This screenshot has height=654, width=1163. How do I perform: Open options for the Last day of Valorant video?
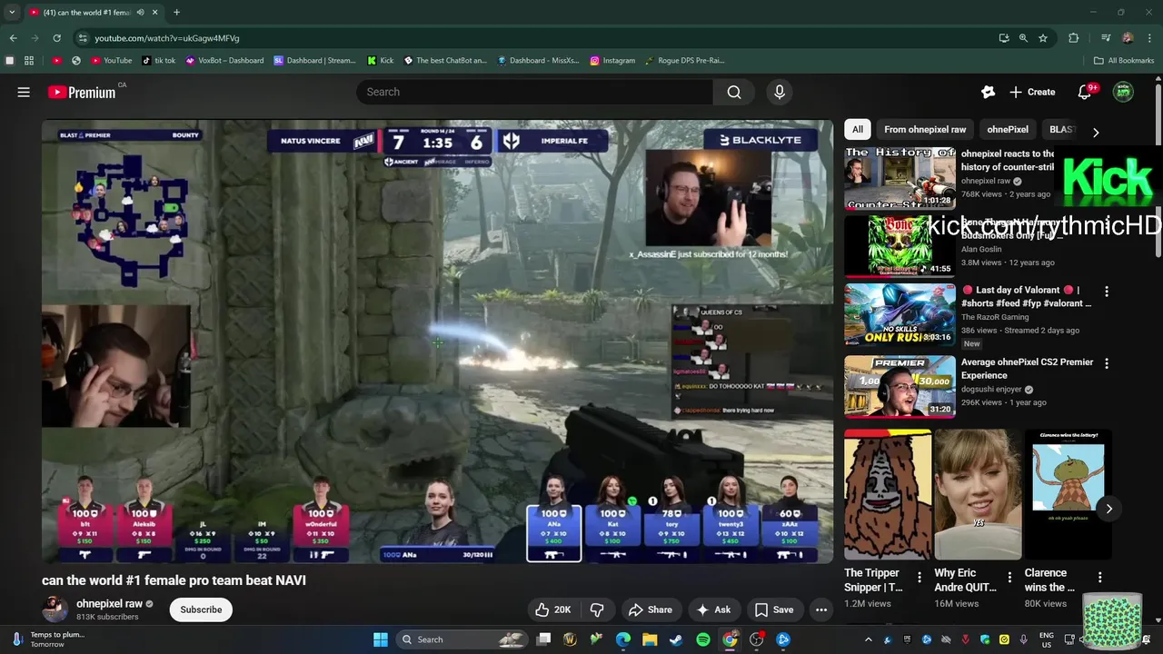(1107, 292)
